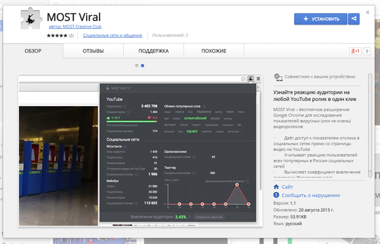
Task: Click the description panel scrollbar
Action: pos(370,126)
